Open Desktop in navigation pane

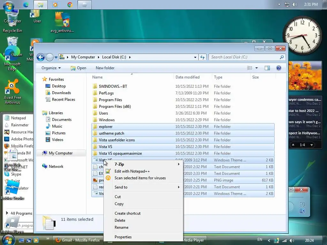coord(56,86)
